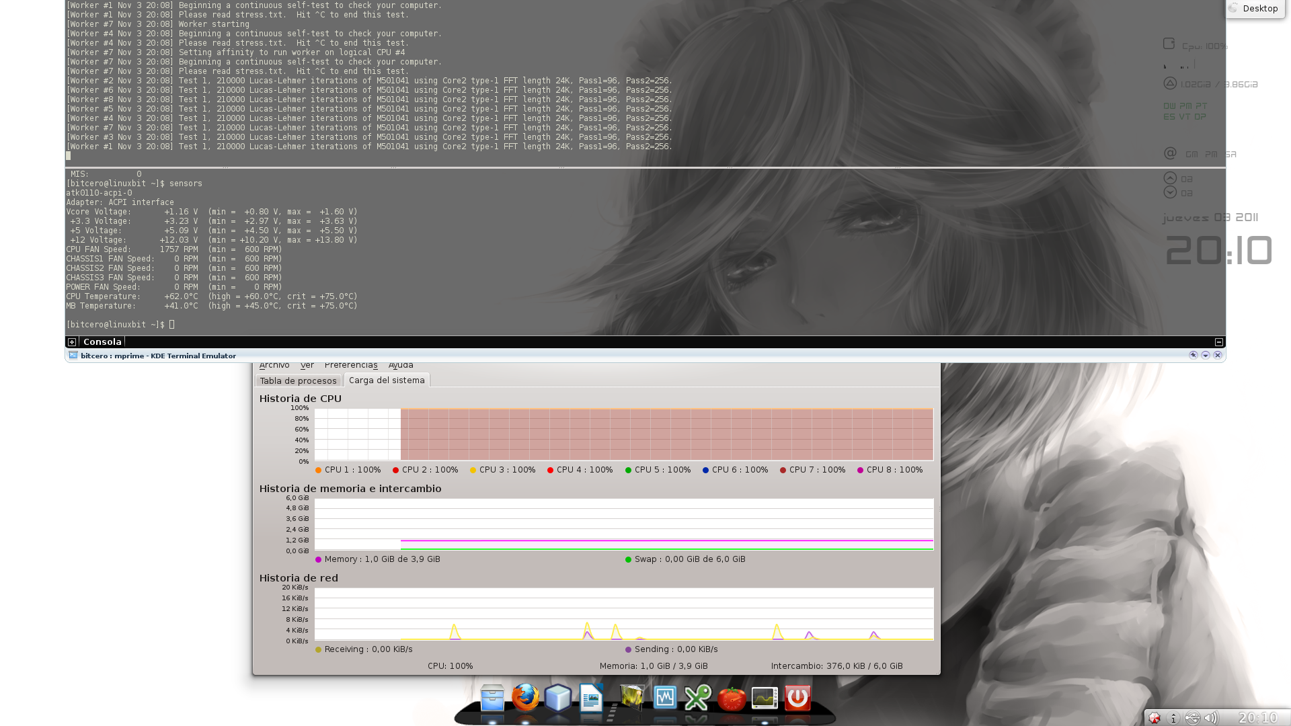Click 'Historia de memoria e intercambio' heading
1291x726 pixels.
tap(350, 489)
